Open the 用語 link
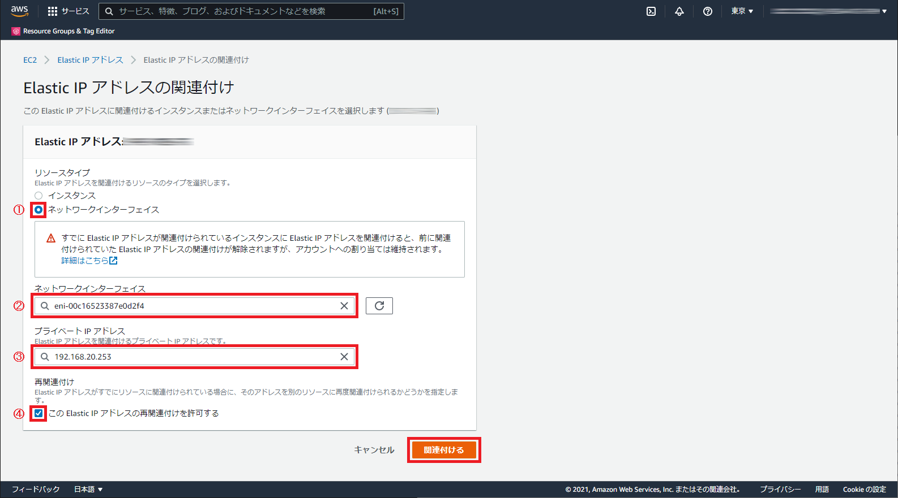Screen dimensions: 898x498 [x=822, y=490]
